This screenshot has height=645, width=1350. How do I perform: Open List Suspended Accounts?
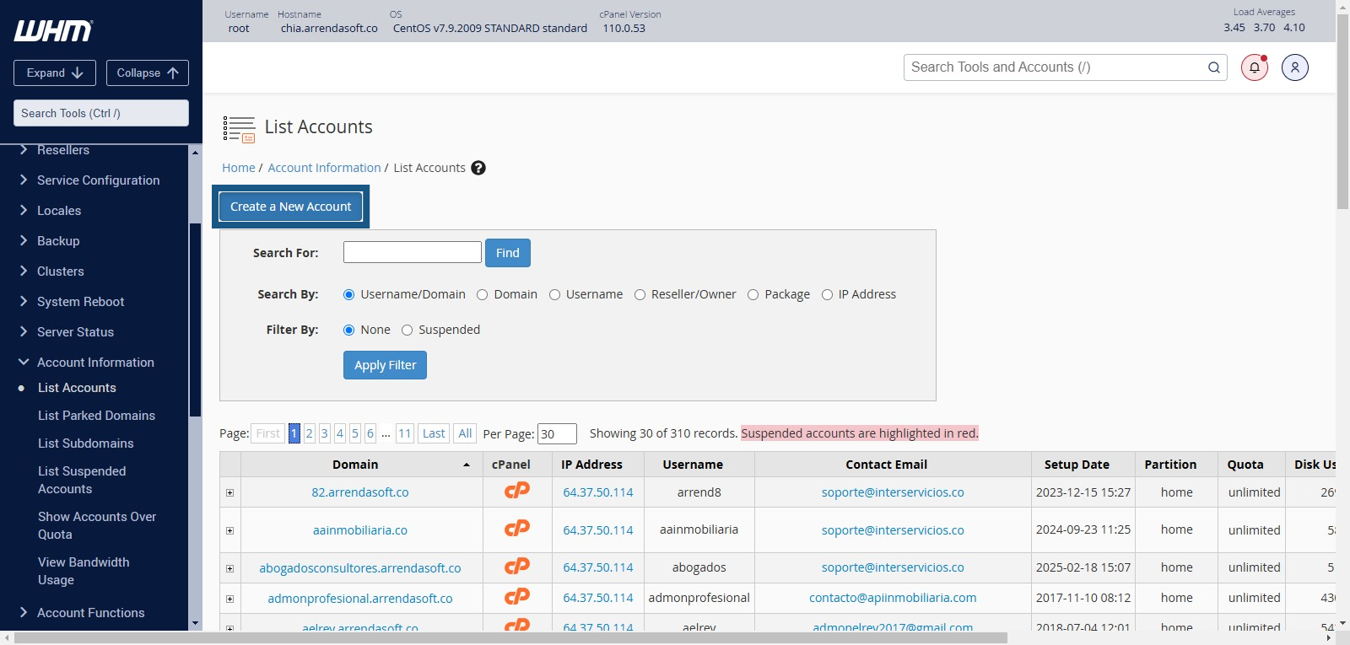coord(82,480)
